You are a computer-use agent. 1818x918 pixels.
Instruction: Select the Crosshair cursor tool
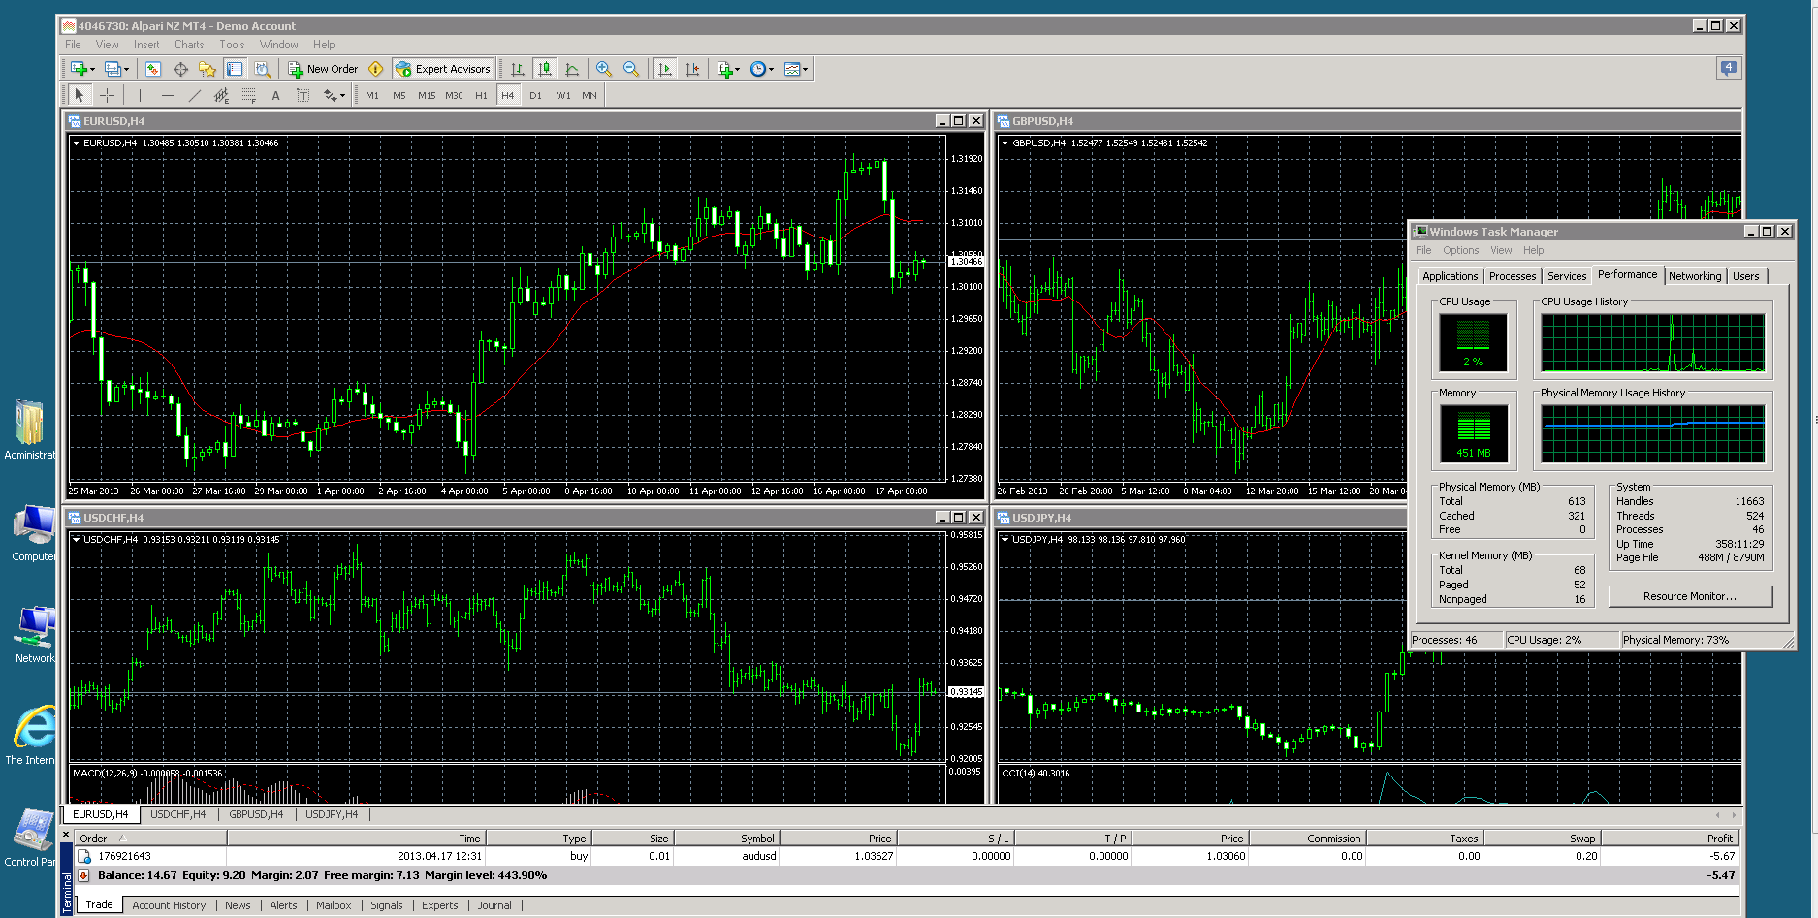point(108,95)
